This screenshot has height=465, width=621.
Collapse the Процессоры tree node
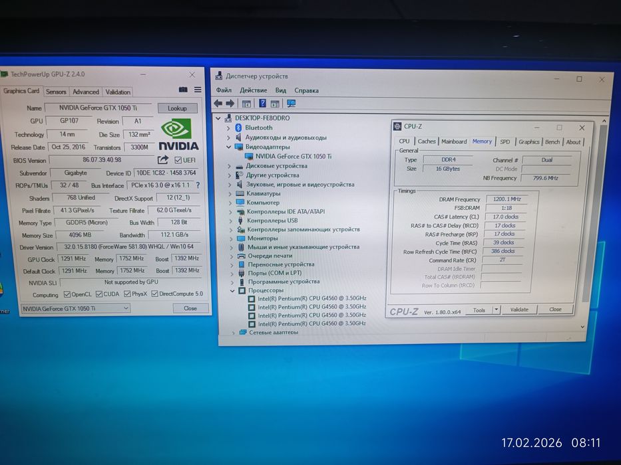pos(232,291)
